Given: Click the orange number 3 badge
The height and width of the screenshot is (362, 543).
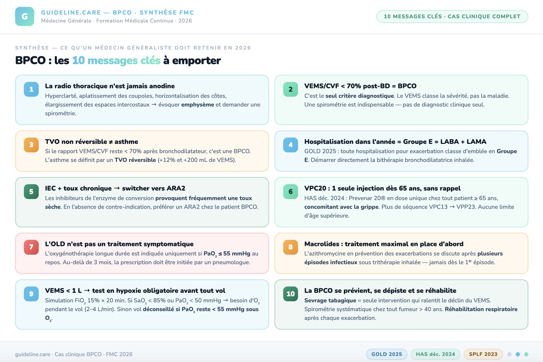Looking at the screenshot, I should click(31, 145).
